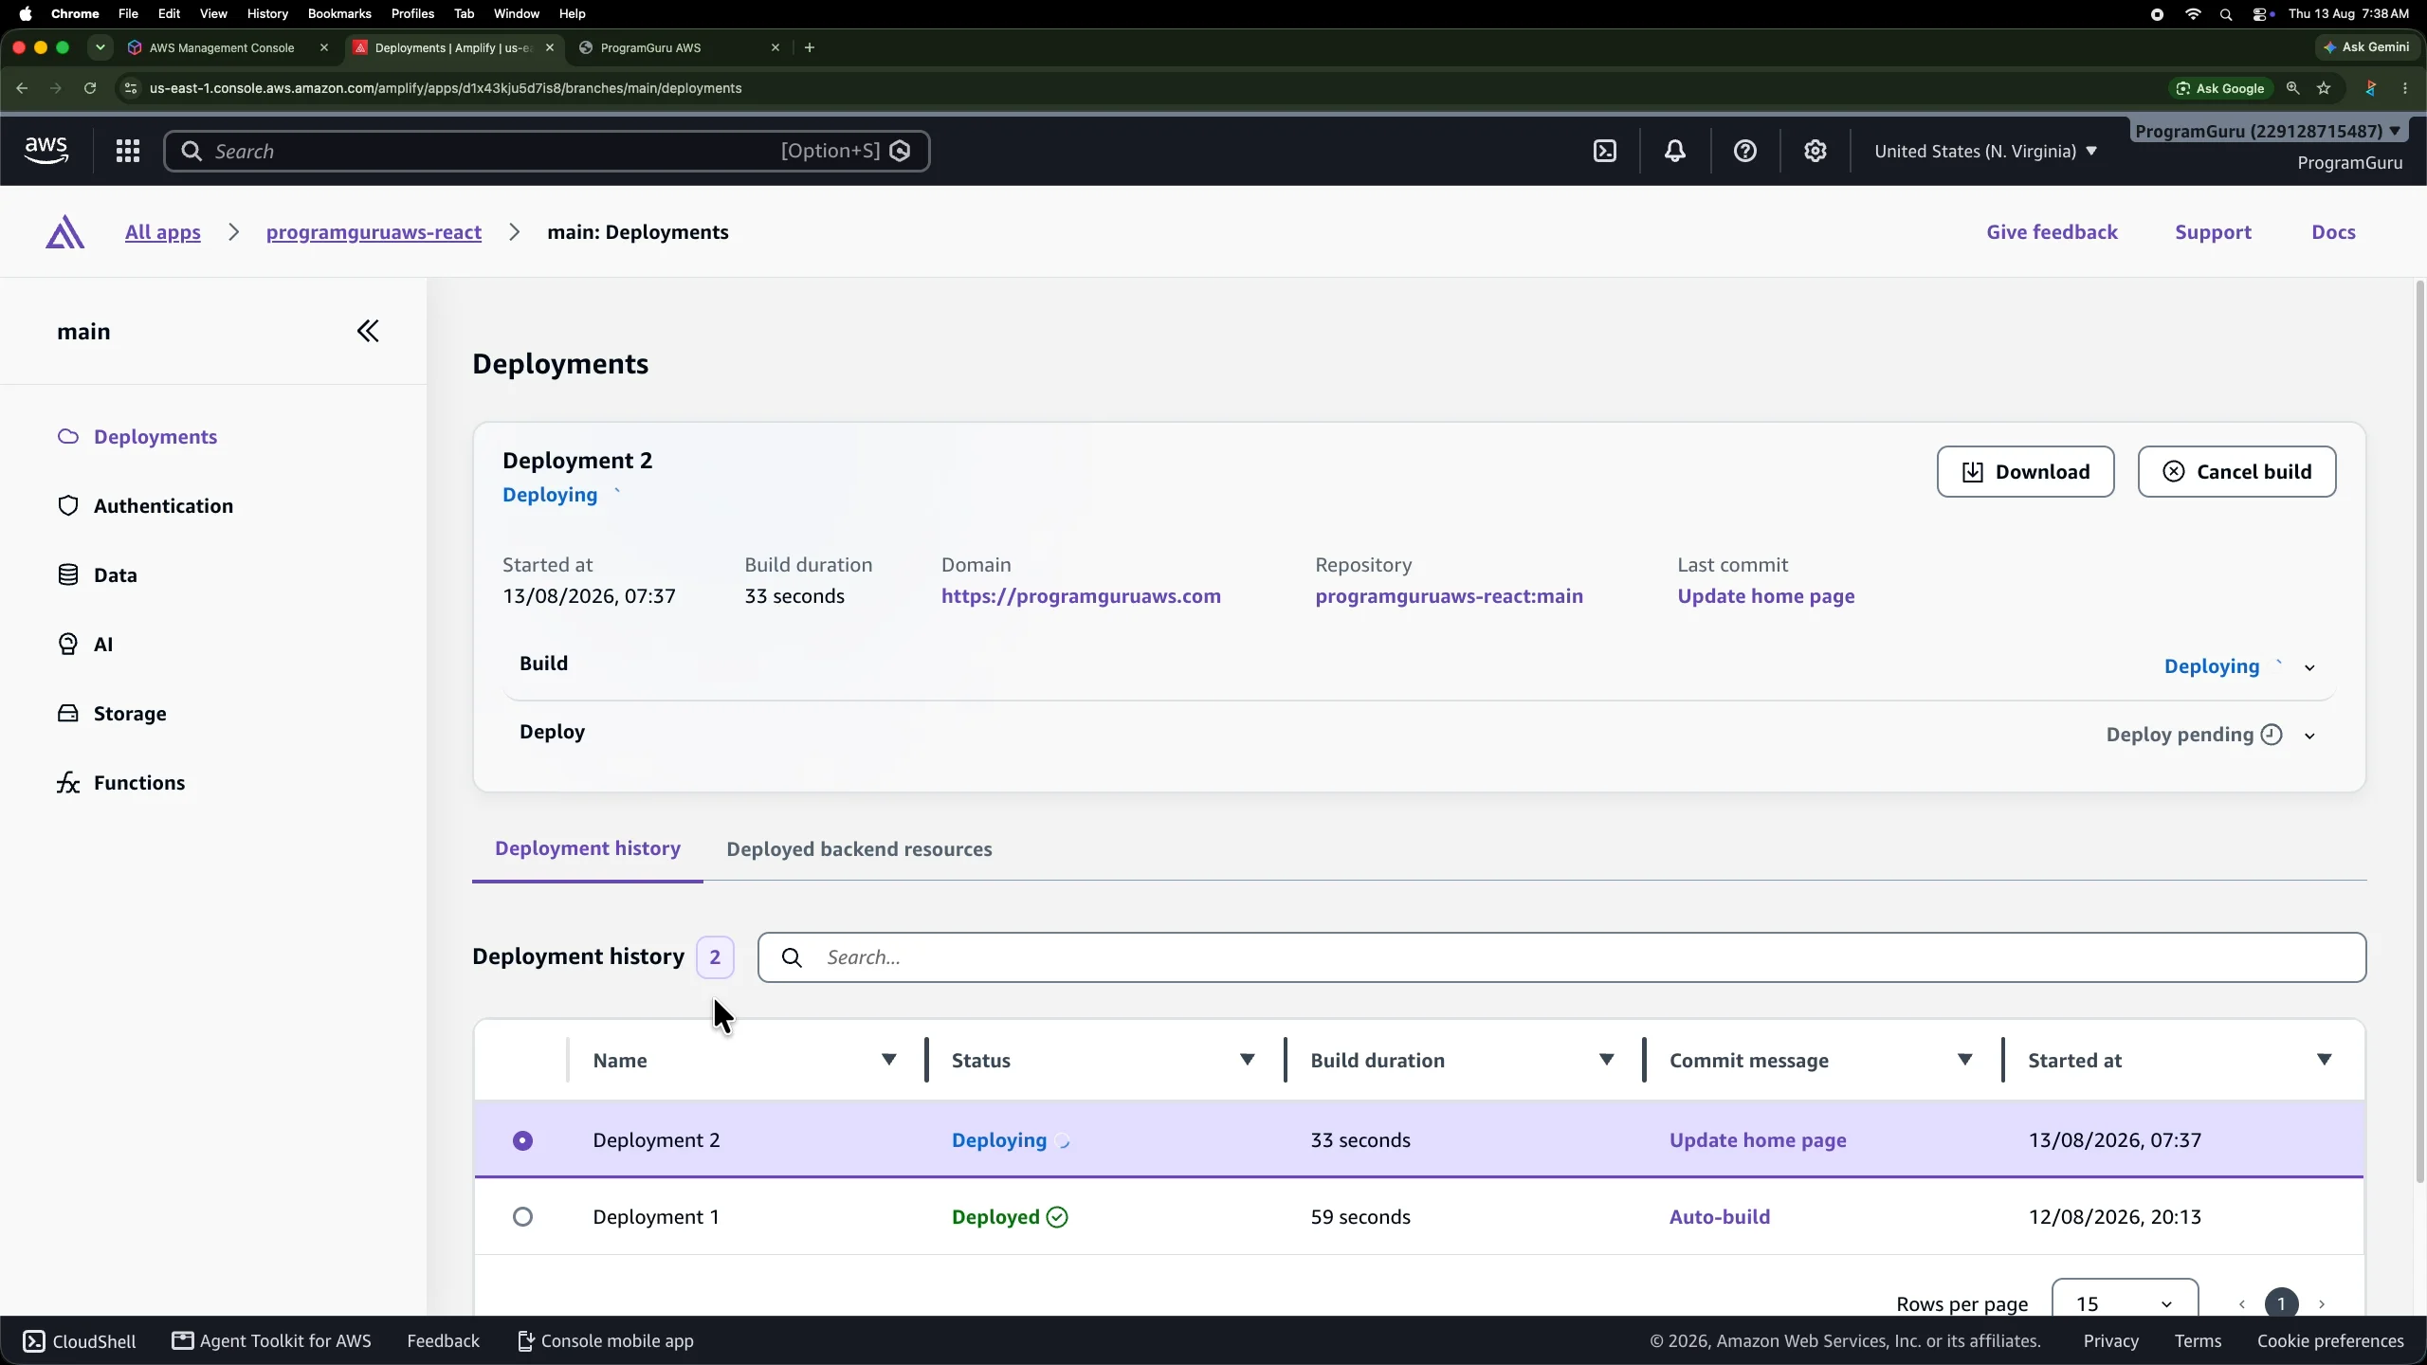Image resolution: width=2427 pixels, height=1365 pixels.
Task: Click the browser address bar URL
Action: [x=446, y=88]
